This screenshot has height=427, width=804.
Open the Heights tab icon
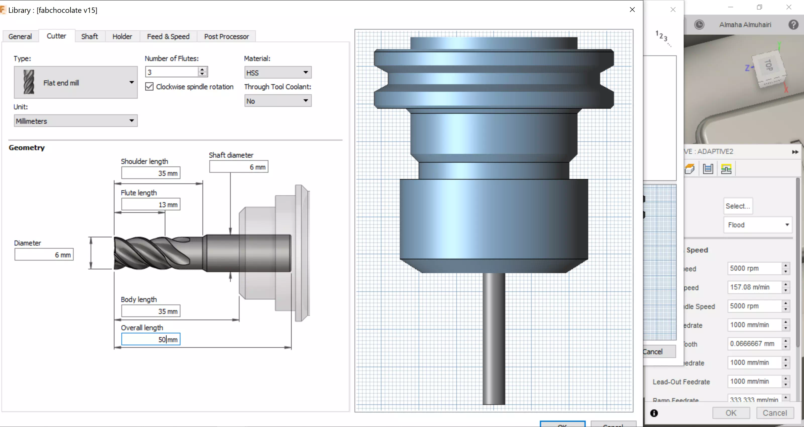(708, 169)
